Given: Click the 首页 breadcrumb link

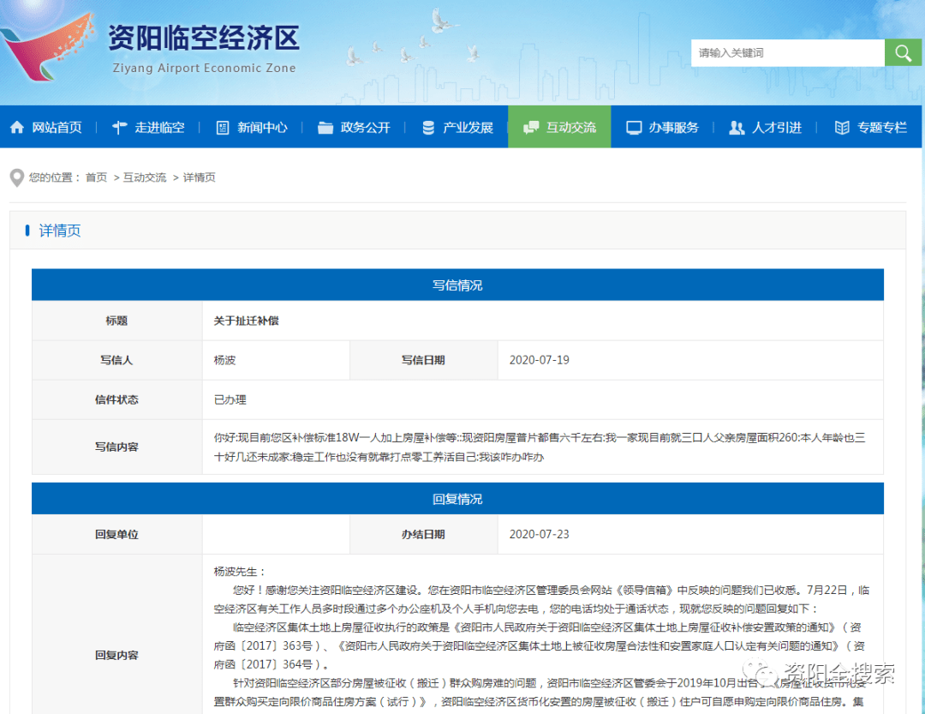Looking at the screenshot, I should [95, 177].
